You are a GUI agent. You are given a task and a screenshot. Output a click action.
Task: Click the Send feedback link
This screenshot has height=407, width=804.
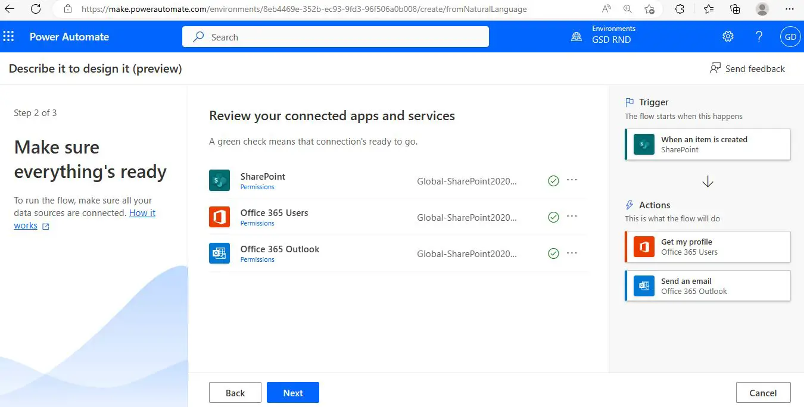click(755, 68)
